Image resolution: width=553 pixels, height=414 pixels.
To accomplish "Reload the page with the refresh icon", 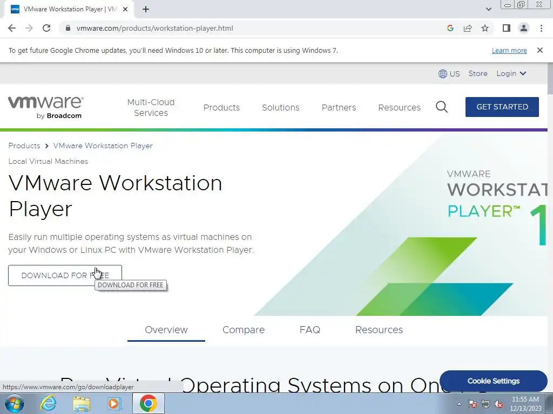I will tap(46, 28).
